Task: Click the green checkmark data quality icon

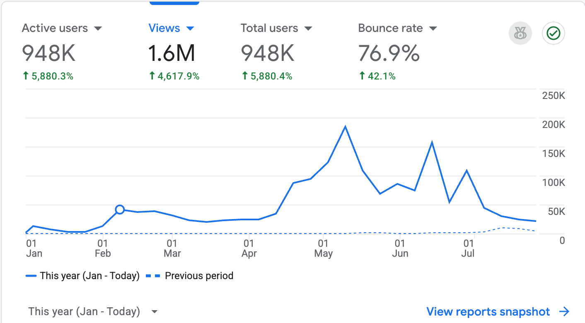Action: (554, 33)
